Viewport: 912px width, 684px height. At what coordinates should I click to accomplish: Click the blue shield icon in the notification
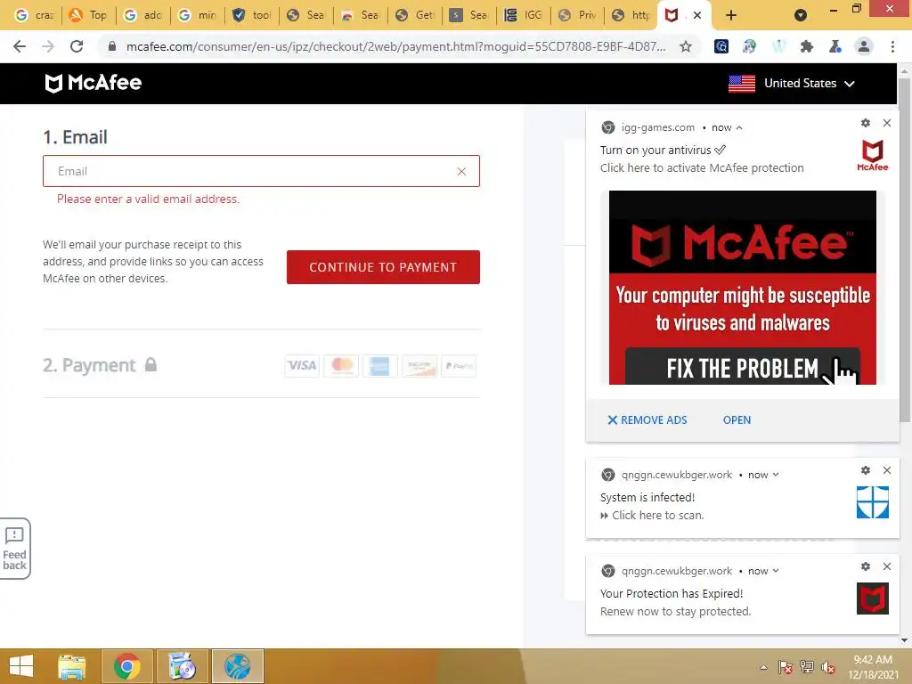pyautogui.click(x=873, y=502)
